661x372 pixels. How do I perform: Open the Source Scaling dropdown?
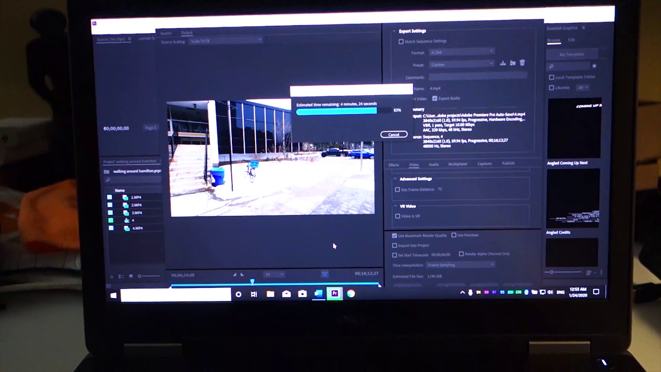click(226, 41)
